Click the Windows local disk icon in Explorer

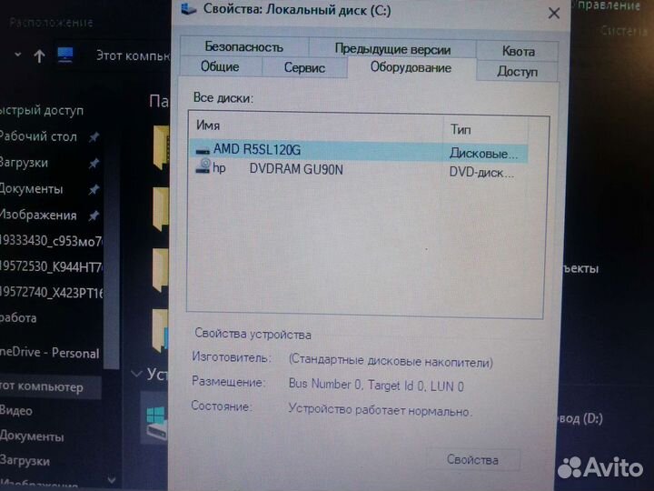click(x=157, y=423)
